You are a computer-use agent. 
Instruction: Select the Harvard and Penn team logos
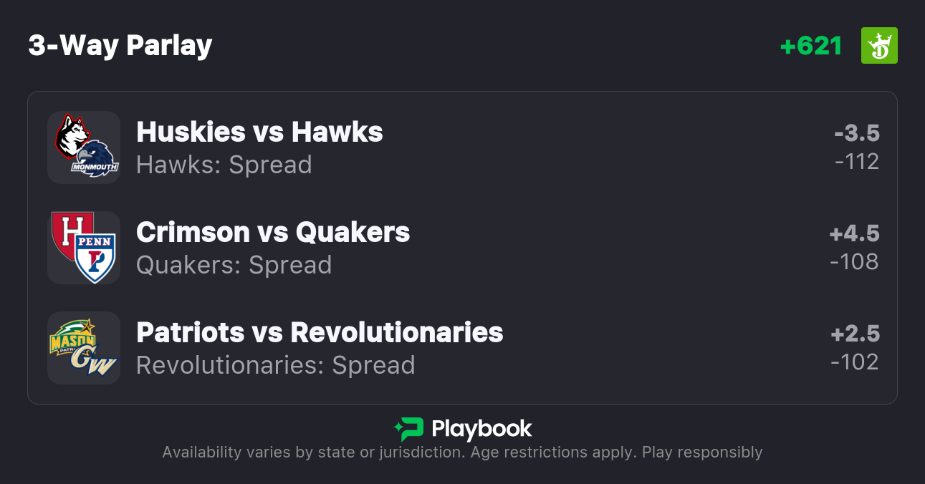(84, 248)
